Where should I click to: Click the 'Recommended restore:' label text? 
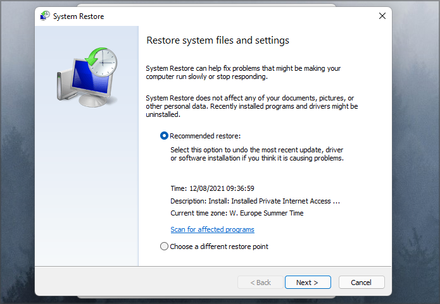pos(205,136)
